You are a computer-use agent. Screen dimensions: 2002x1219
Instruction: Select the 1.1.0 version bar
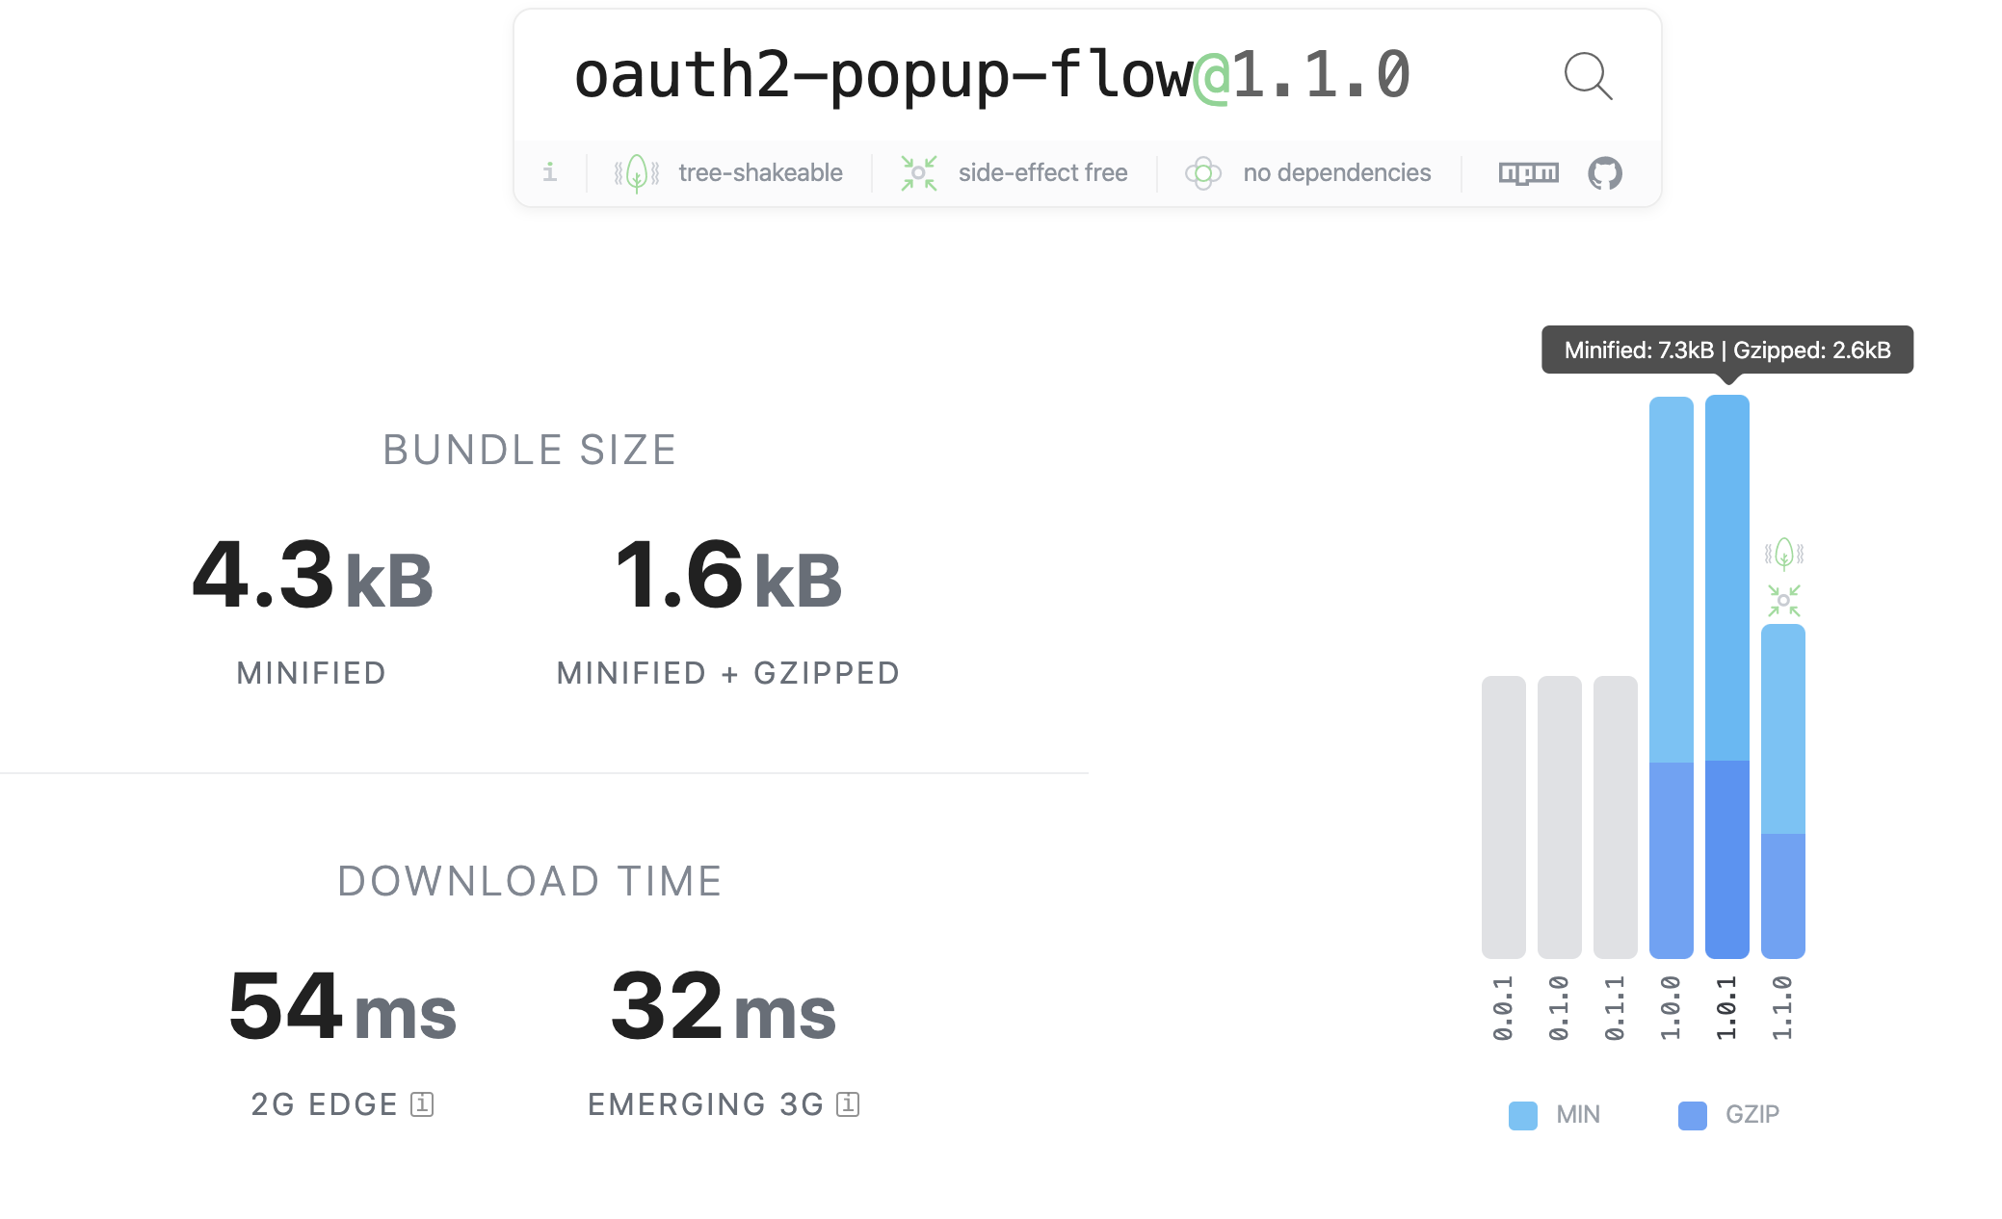point(1782,791)
